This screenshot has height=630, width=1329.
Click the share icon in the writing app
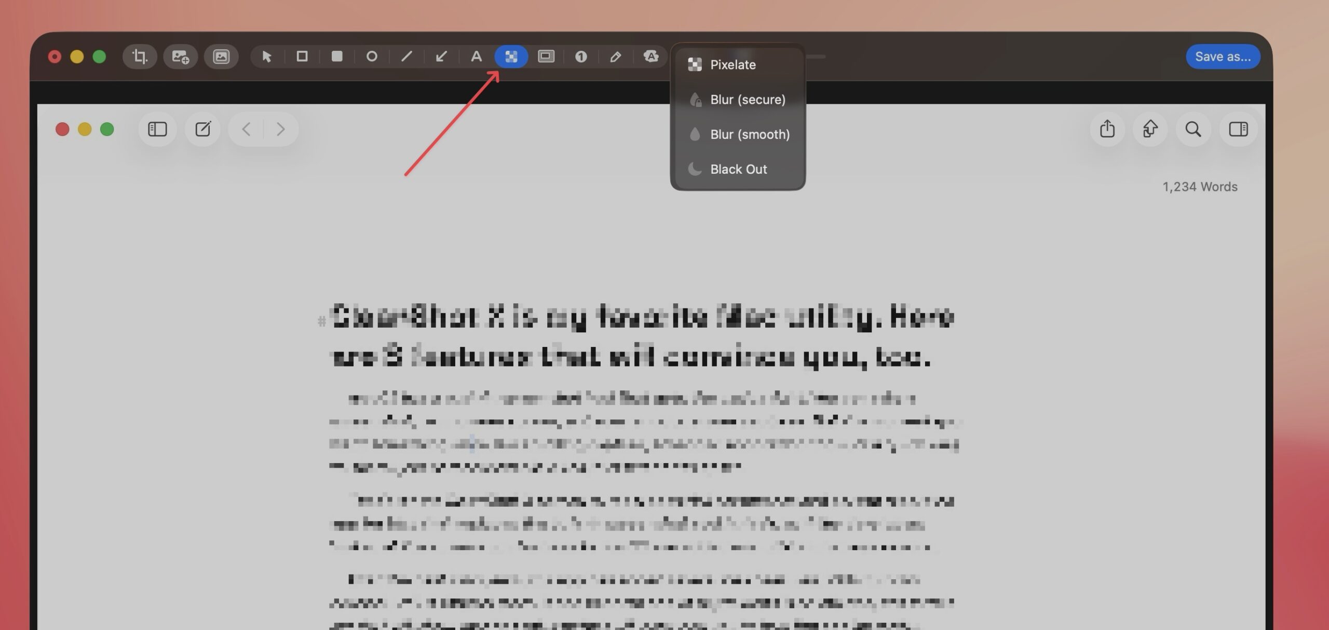(1107, 129)
